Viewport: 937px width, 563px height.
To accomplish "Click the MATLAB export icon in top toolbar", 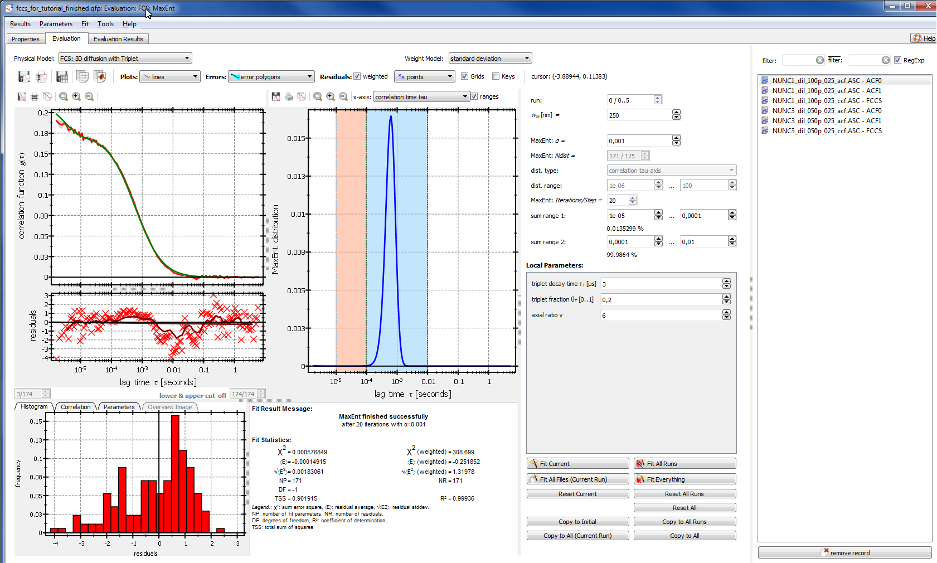I will point(100,76).
